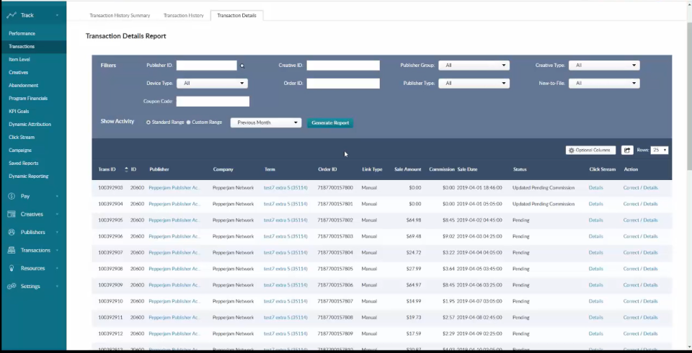
Task: Switch to Transaction History Summary tab
Action: (x=120, y=15)
